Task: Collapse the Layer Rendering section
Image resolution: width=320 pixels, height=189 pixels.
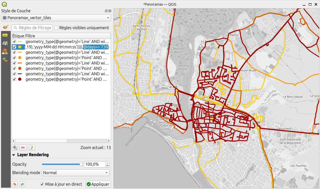Action: click(14, 155)
